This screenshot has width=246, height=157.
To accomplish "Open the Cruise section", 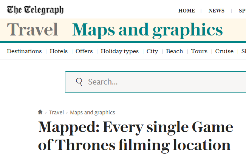I will point(224,51).
